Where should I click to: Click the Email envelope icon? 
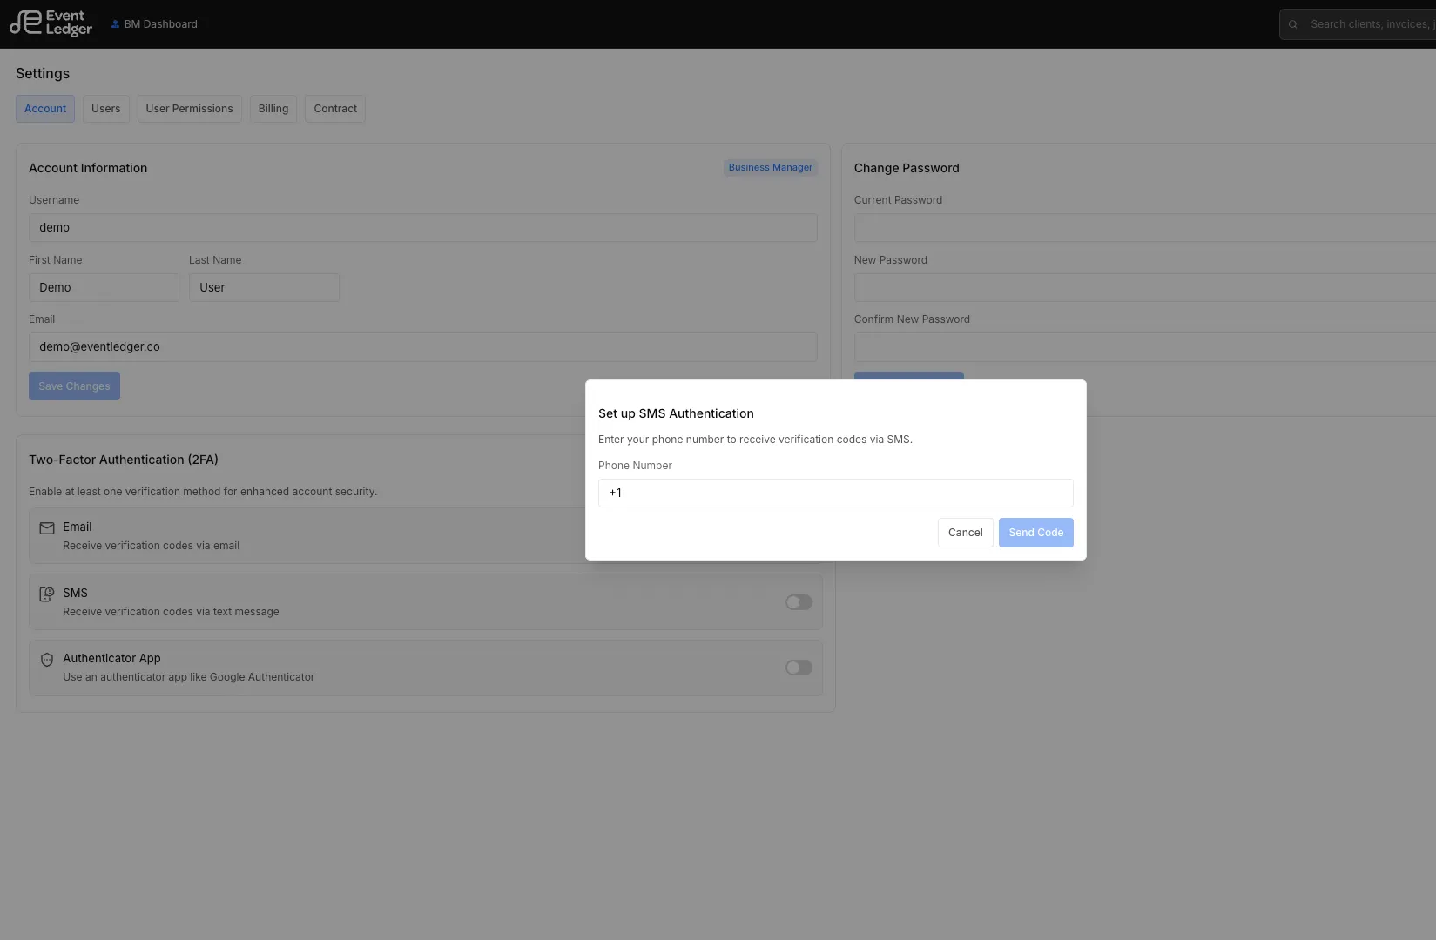pyautogui.click(x=47, y=528)
